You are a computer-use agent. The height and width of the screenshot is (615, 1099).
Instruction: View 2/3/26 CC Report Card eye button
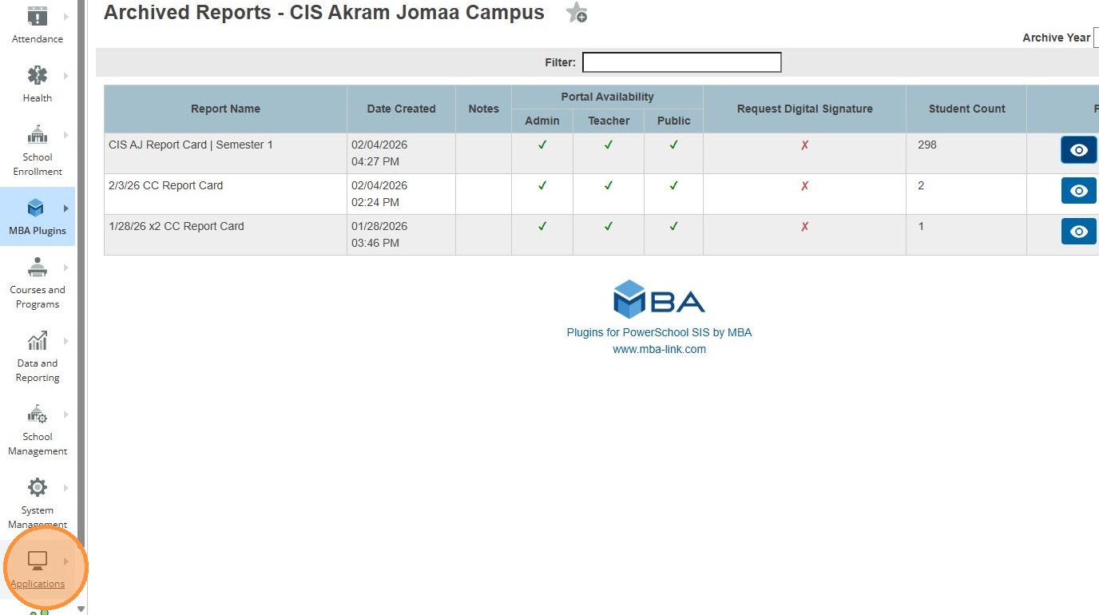tap(1078, 191)
